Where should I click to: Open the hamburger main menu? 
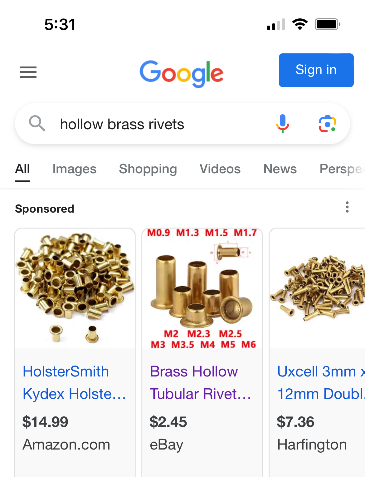[x=28, y=72]
